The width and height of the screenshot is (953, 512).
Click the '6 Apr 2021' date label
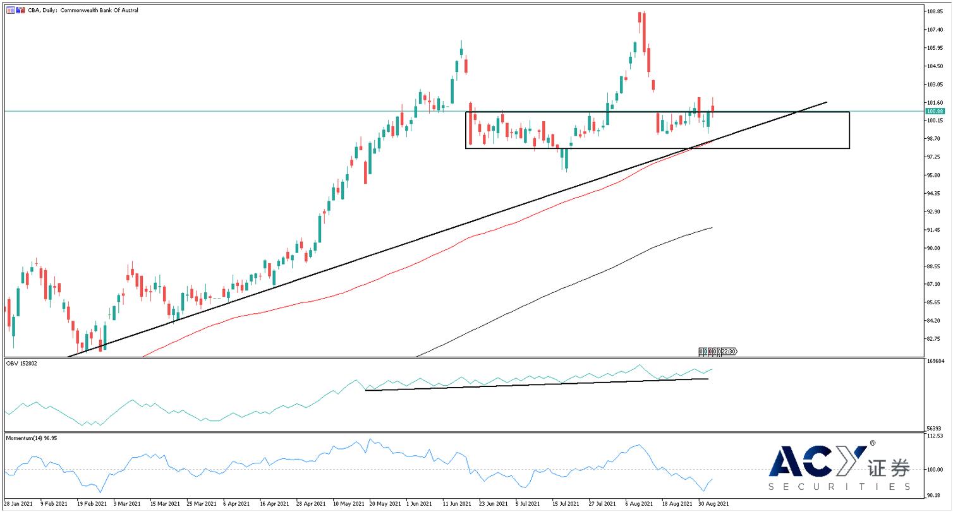pos(237,504)
